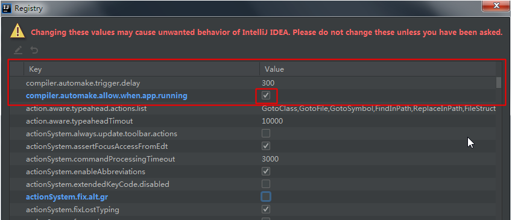
Task: Toggle actionSystem.enableAbbreviations checkbox
Action: tap(266, 171)
